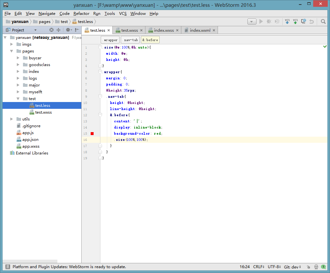Hide the Project tool window
Image resolution: width=330 pixels, height=273 pixels.
click(77, 30)
